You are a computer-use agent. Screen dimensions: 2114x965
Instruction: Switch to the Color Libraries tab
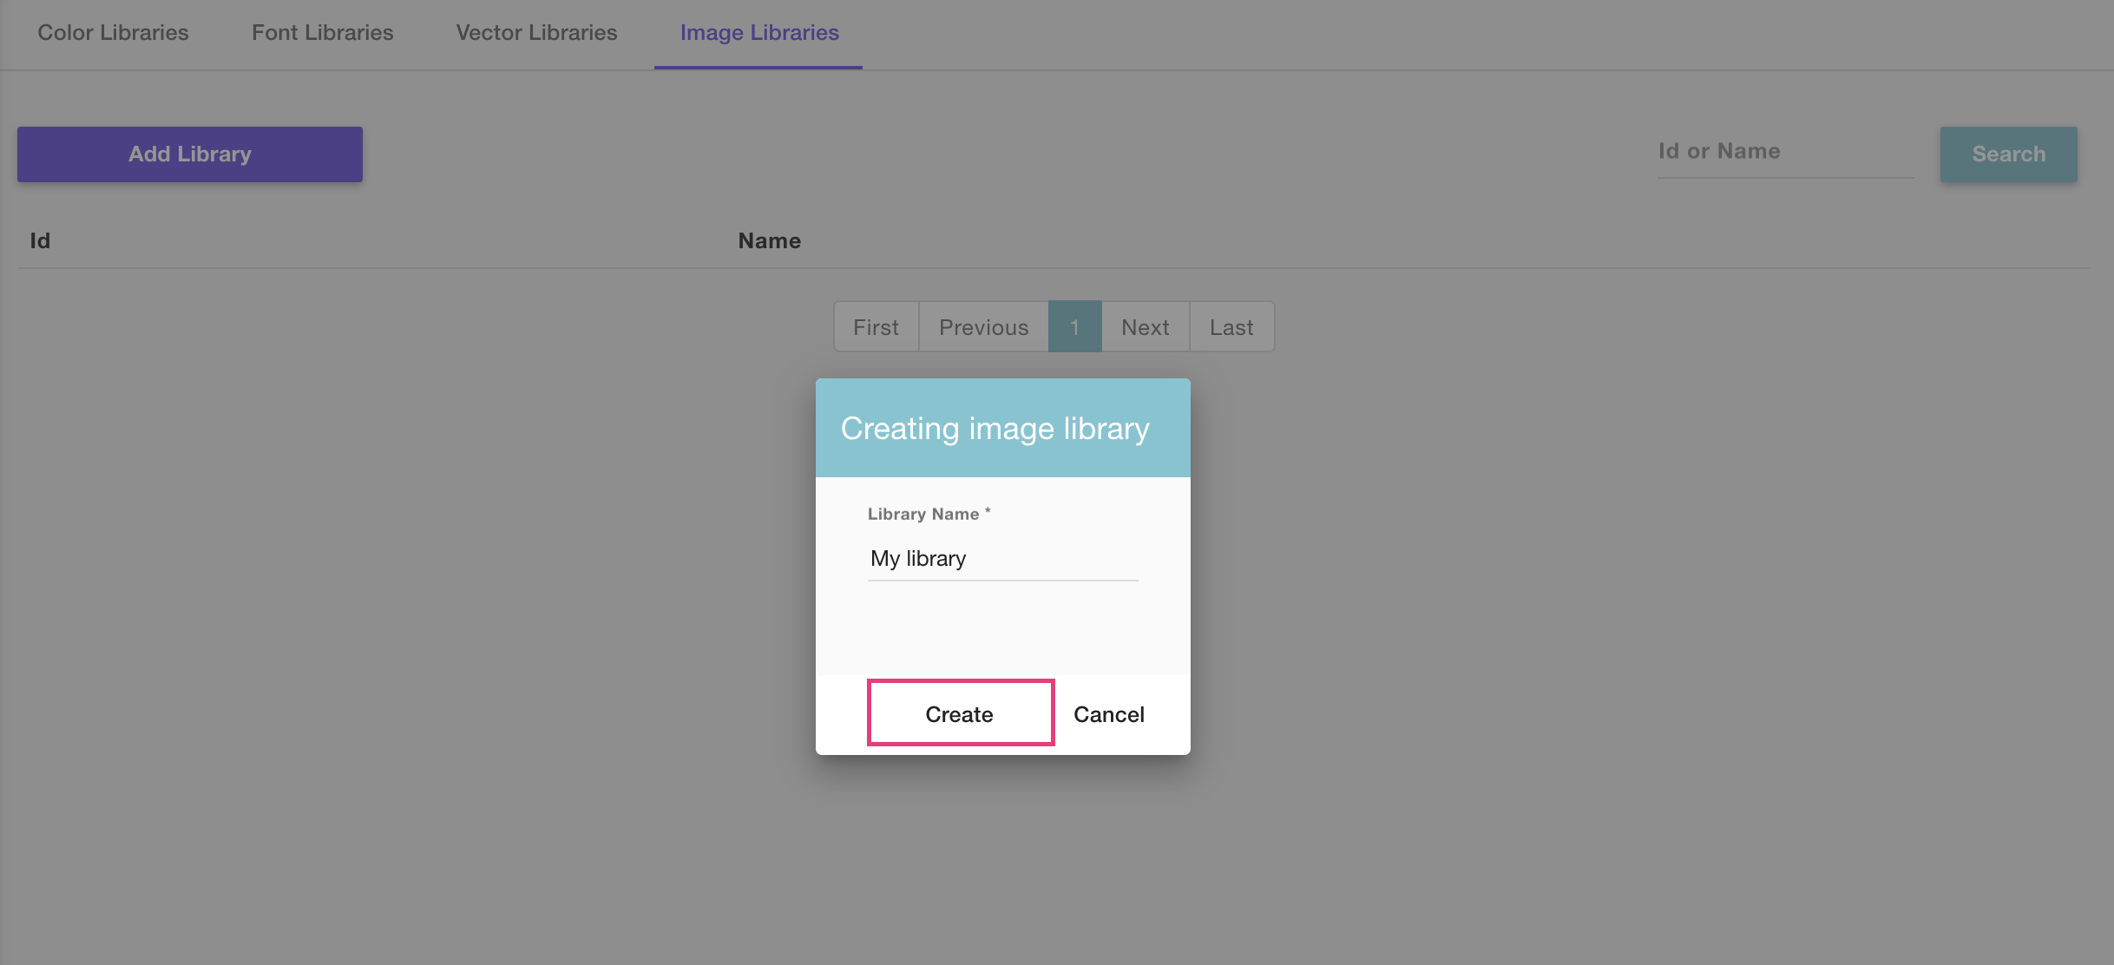pyautogui.click(x=113, y=33)
